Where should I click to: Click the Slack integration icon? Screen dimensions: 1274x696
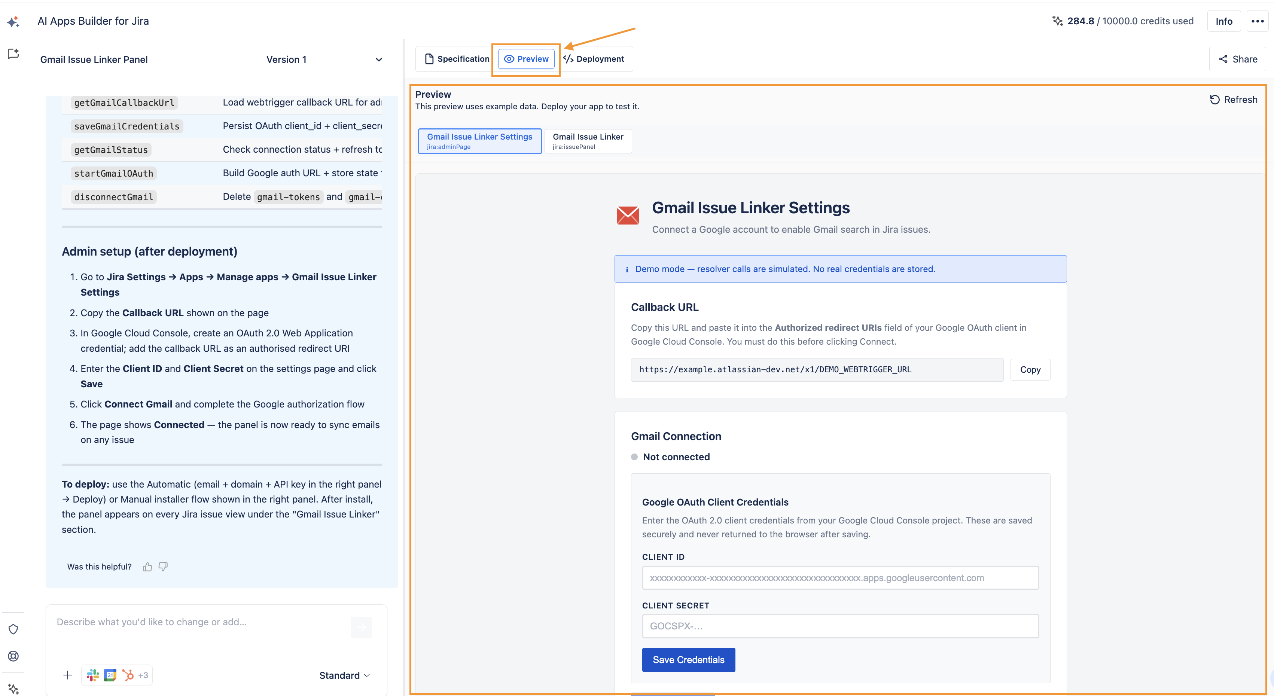92,675
